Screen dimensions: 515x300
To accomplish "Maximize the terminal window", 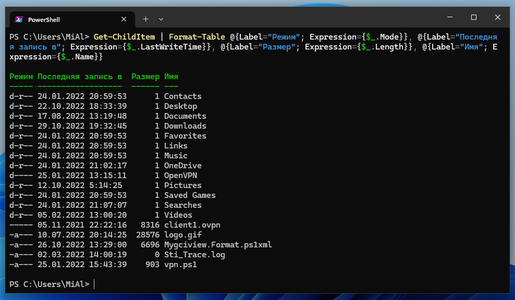I will point(473,18).
